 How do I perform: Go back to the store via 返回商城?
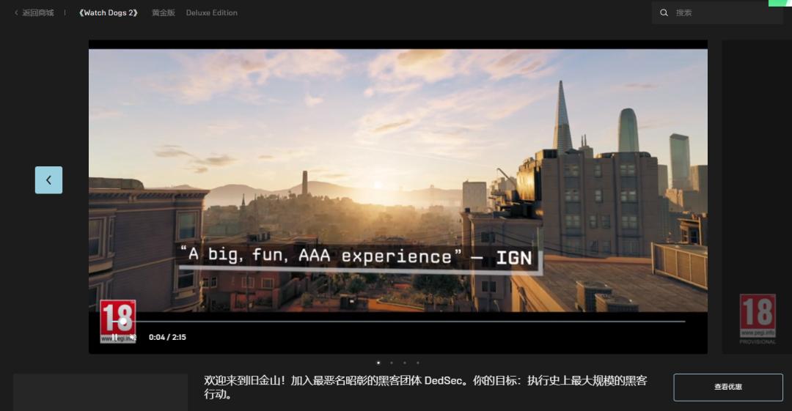click(38, 12)
